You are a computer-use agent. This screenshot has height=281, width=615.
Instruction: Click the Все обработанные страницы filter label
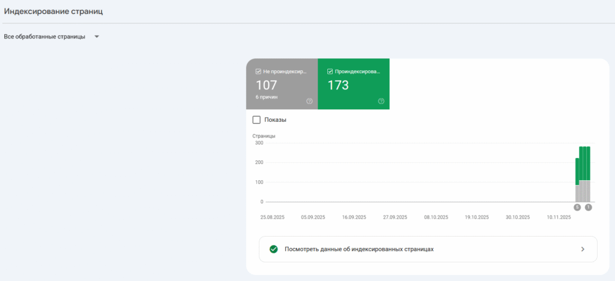(x=44, y=37)
